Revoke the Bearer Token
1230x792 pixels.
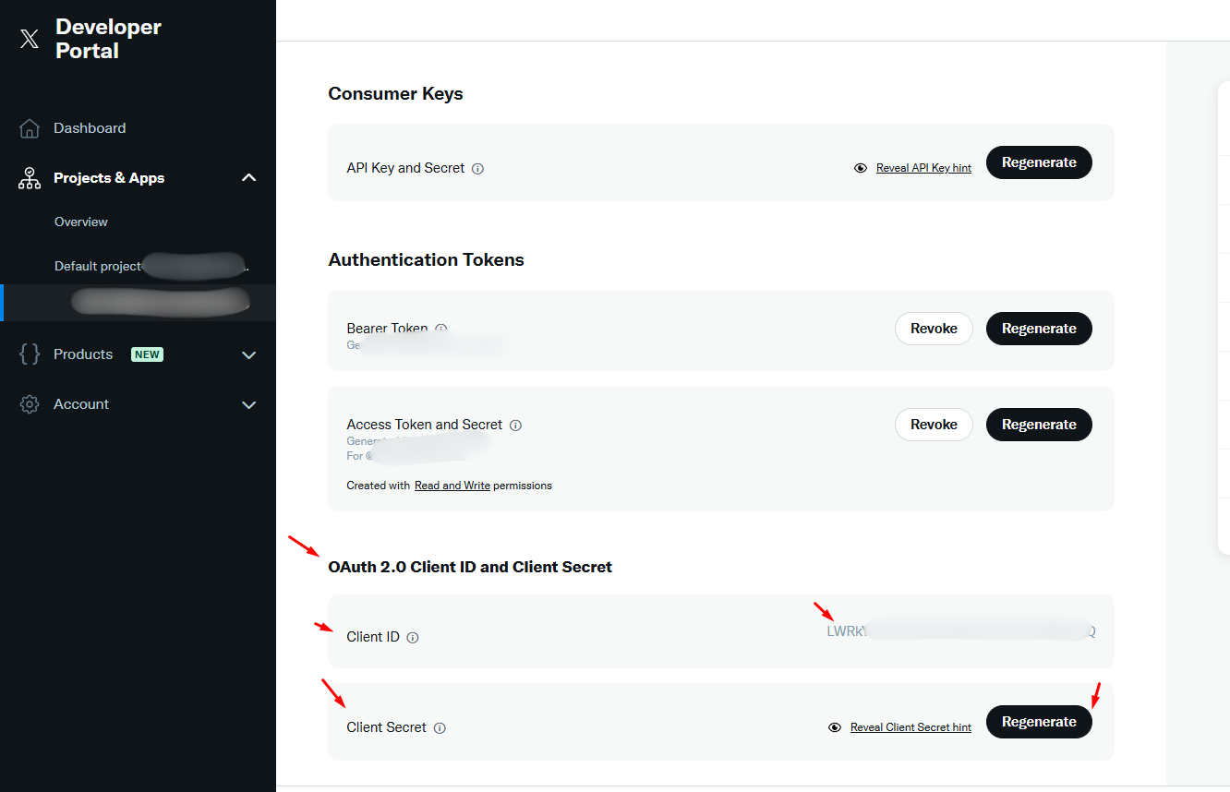coord(934,329)
